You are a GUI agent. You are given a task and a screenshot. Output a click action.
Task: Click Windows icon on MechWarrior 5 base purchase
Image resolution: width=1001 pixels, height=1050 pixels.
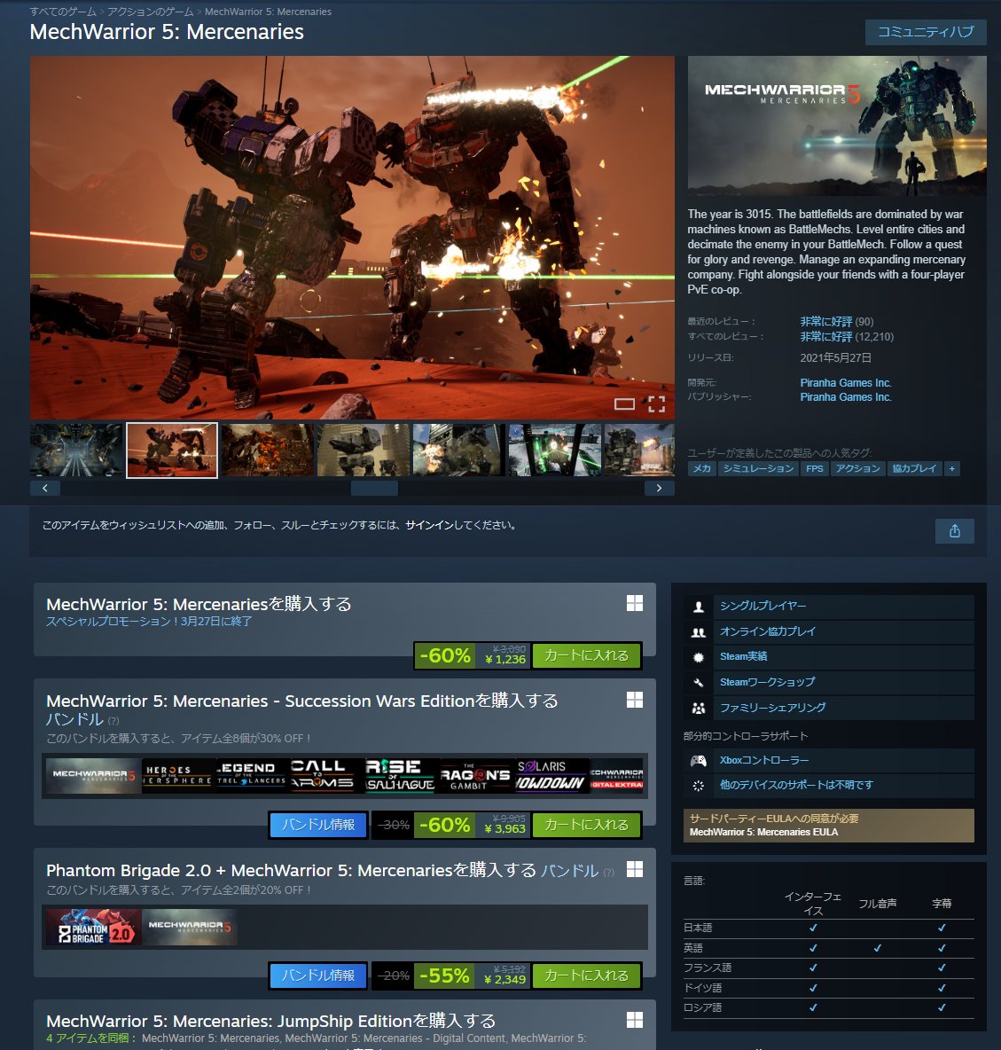coord(634,603)
